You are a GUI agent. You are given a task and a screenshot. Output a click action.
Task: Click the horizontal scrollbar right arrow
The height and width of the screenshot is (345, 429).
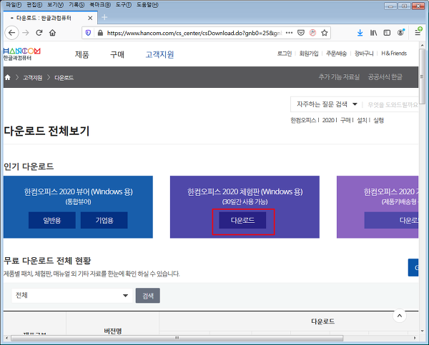point(415,338)
